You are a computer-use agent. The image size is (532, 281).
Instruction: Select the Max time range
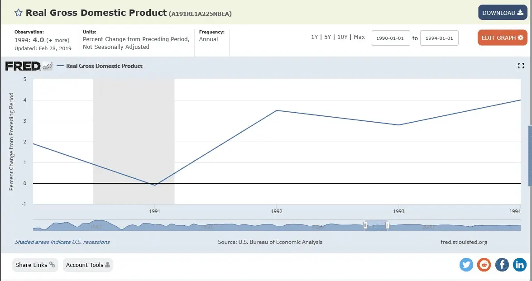pyautogui.click(x=359, y=37)
